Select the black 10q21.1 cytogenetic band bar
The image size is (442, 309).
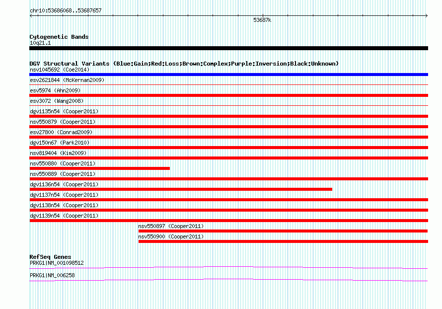click(x=228, y=48)
